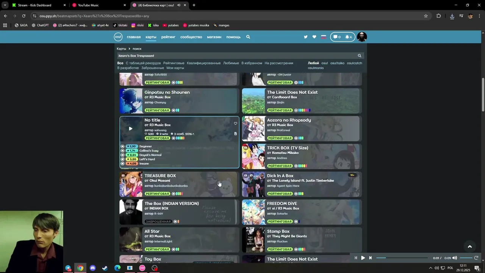Filter by Рейтинговые status

point(174,63)
